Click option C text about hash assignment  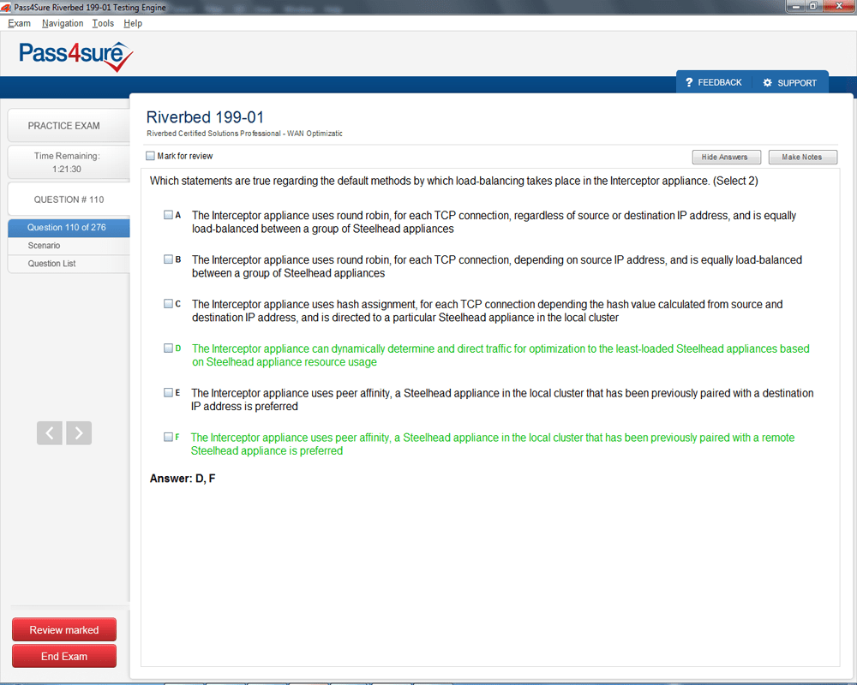click(x=487, y=311)
